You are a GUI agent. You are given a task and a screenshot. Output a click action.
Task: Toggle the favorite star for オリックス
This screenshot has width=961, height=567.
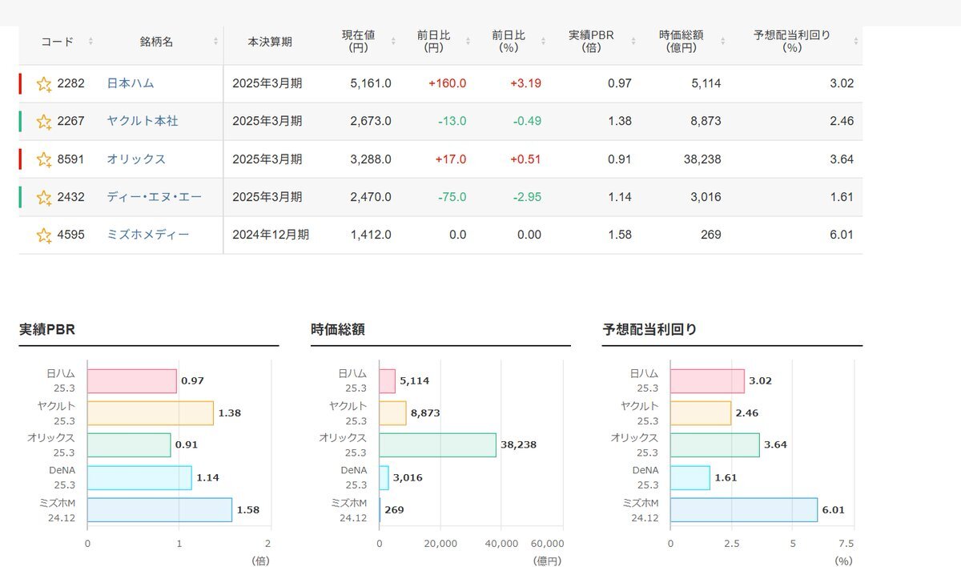[x=44, y=159]
